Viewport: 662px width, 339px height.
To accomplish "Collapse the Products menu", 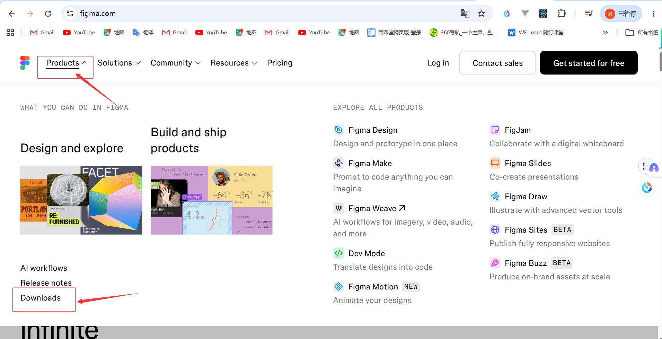I will click(67, 63).
